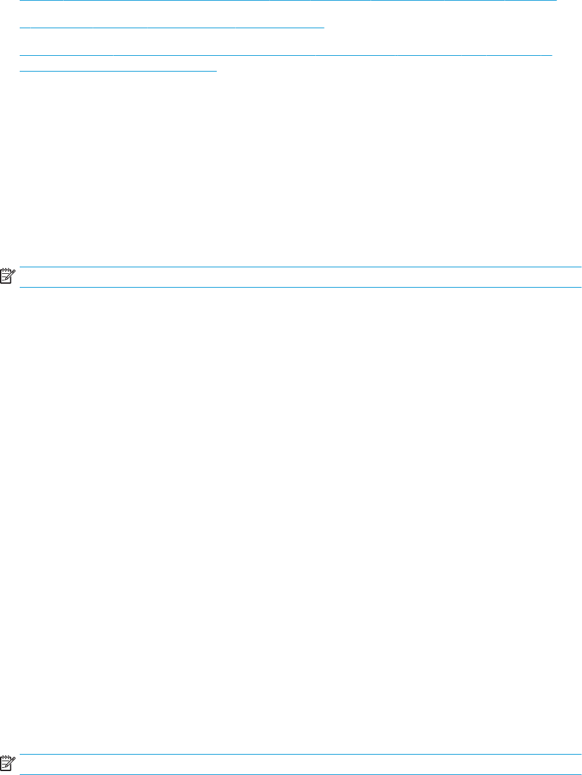Open the second, shorter blue underlined link
This screenshot has width=582, height=775.
click(x=172, y=28)
